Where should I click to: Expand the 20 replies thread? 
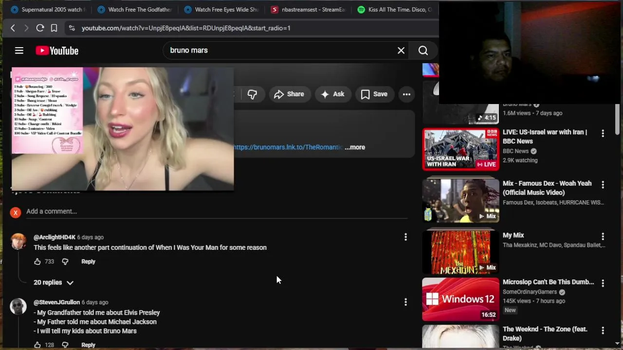click(54, 282)
